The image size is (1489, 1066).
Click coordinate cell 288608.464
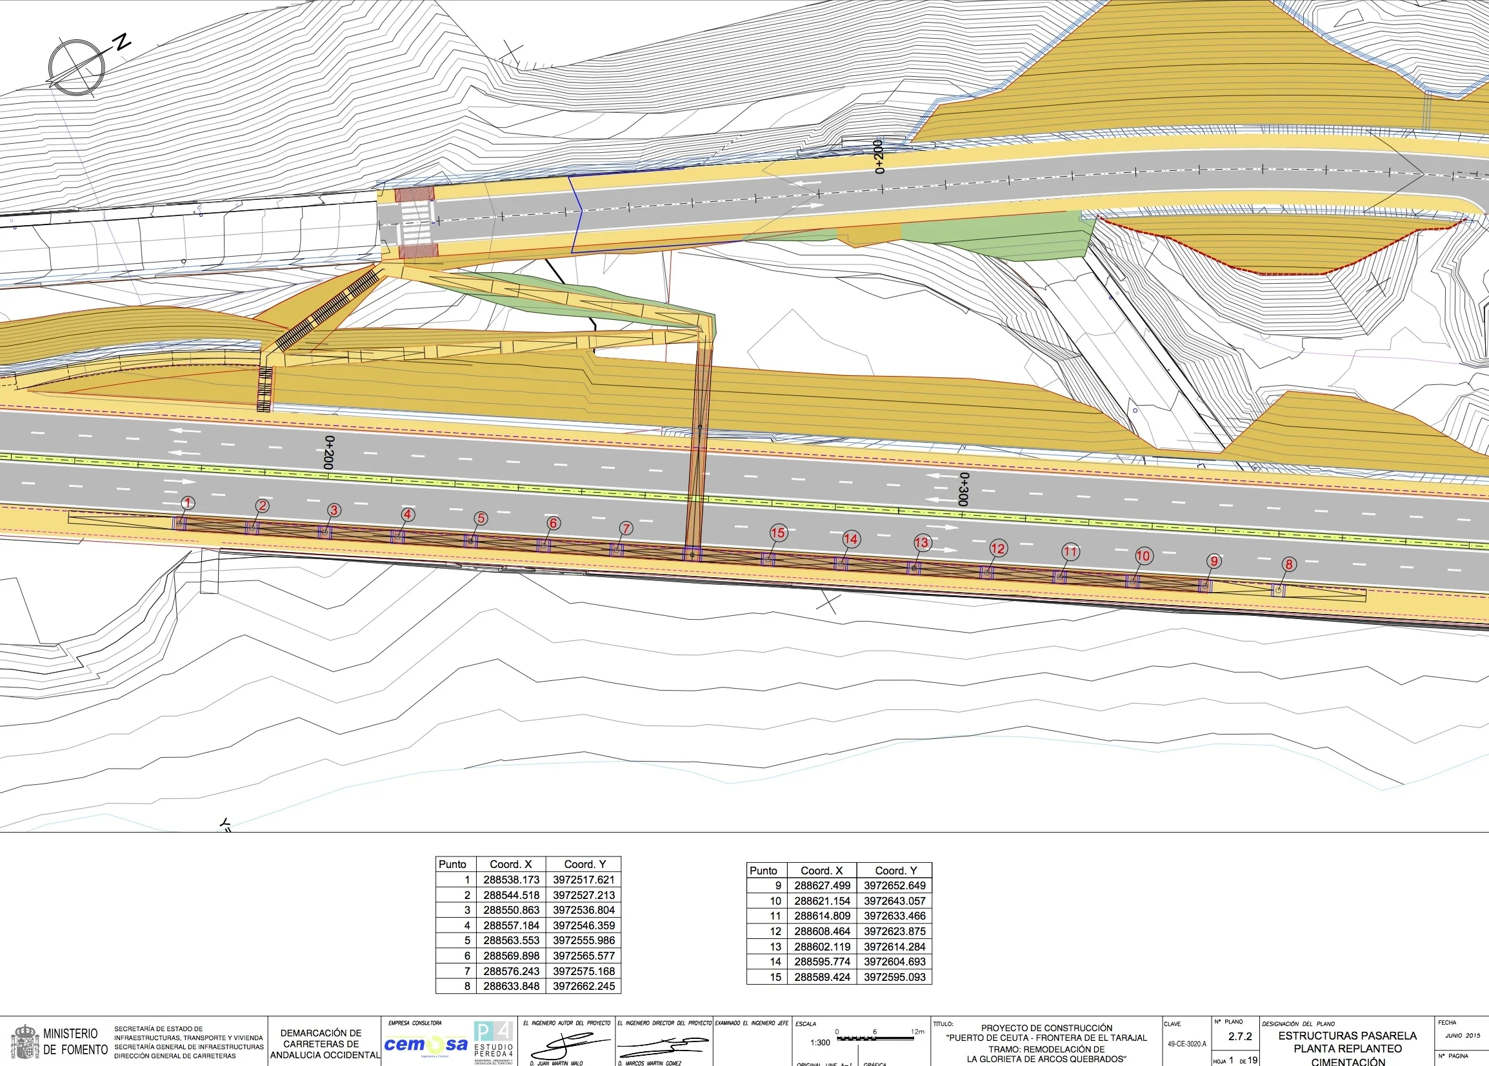point(822,931)
